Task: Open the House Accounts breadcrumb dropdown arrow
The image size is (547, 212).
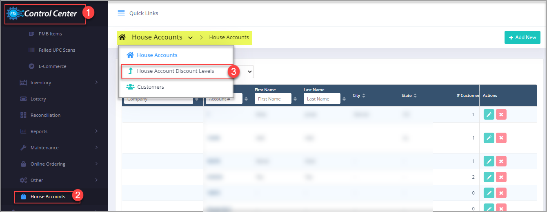Action: click(x=190, y=38)
